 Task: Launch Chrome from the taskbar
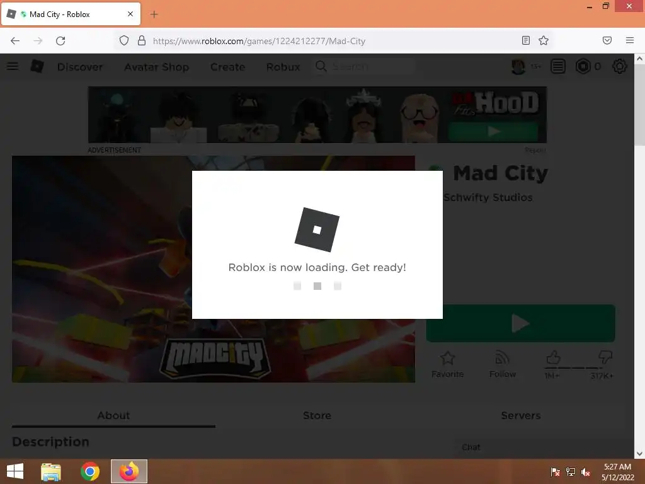coord(89,471)
